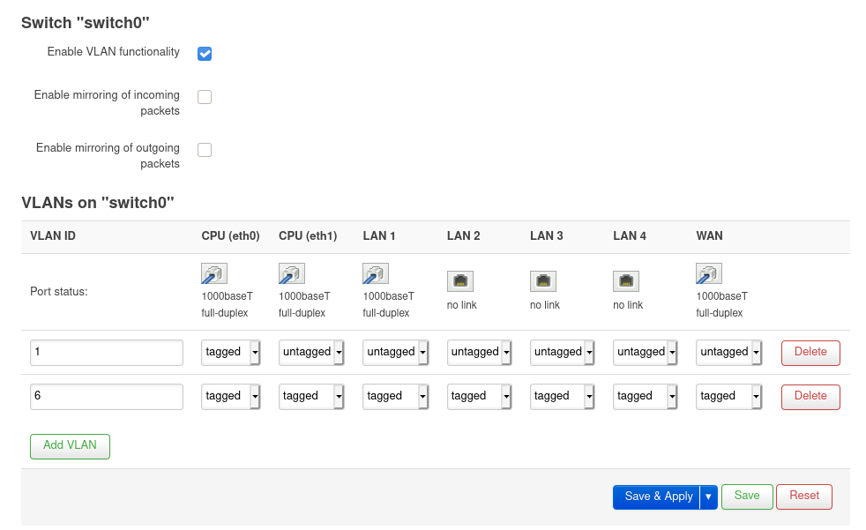This screenshot has width=866, height=530.
Task: Expand the Save & Apply dropdown arrow
Action: pyautogui.click(x=709, y=496)
